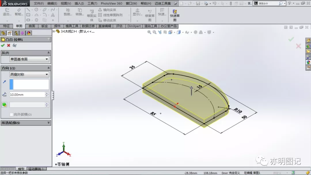This screenshot has width=311, height=175.
Task: Open the 视图(V) menu
Action: (x=66, y=3)
